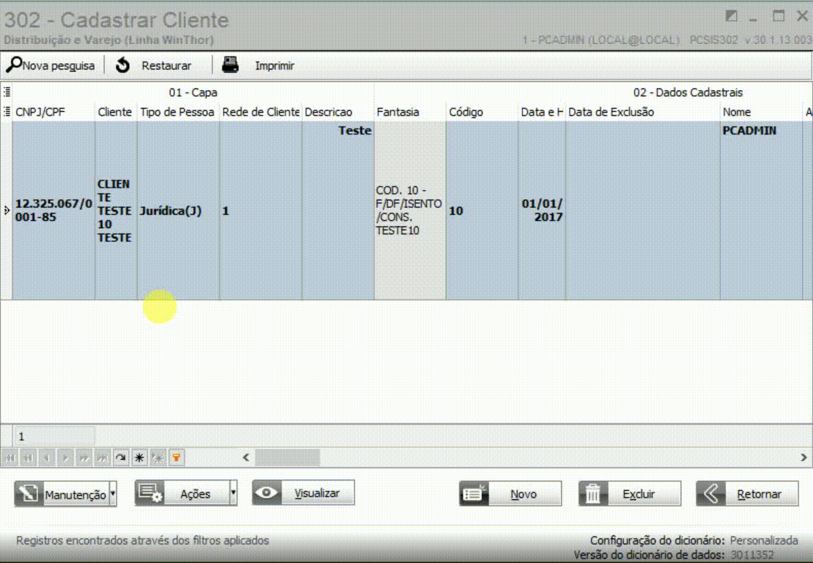Select the Jurídica(J) cell

click(178, 211)
